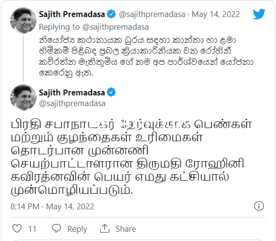Click the Share button label

click(x=126, y=229)
